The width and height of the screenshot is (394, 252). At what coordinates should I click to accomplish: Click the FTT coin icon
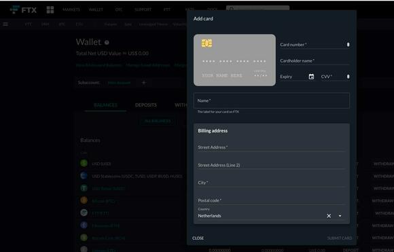pyautogui.click(x=84, y=213)
